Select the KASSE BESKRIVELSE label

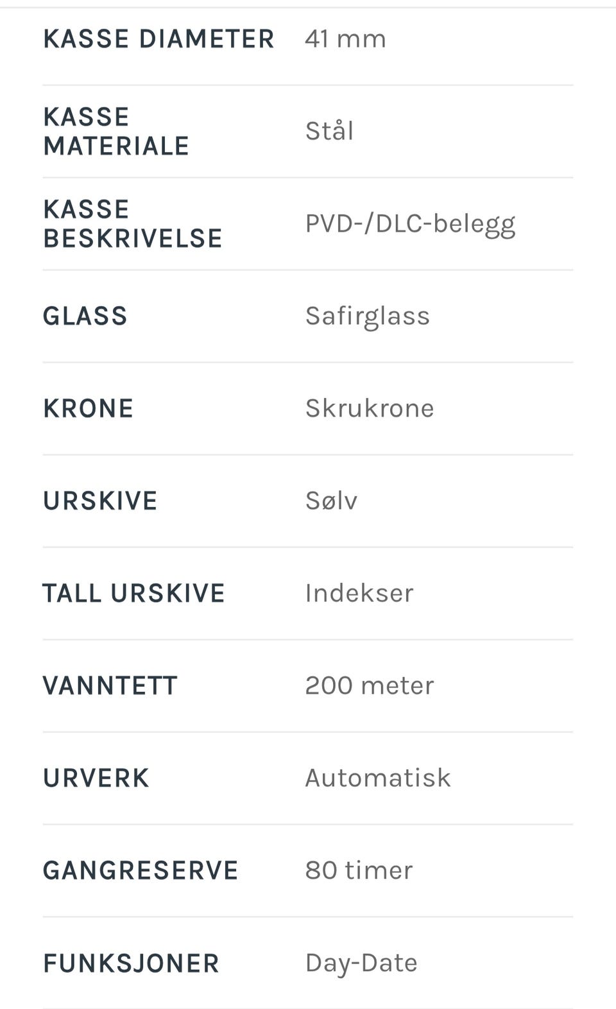(x=133, y=224)
